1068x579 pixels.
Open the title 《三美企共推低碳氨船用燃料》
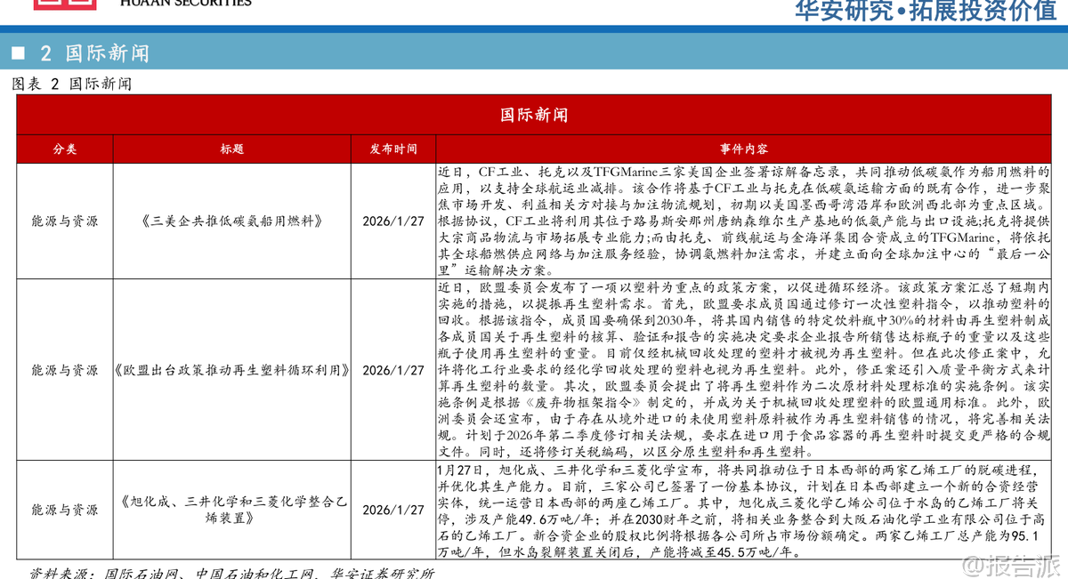coord(231,221)
